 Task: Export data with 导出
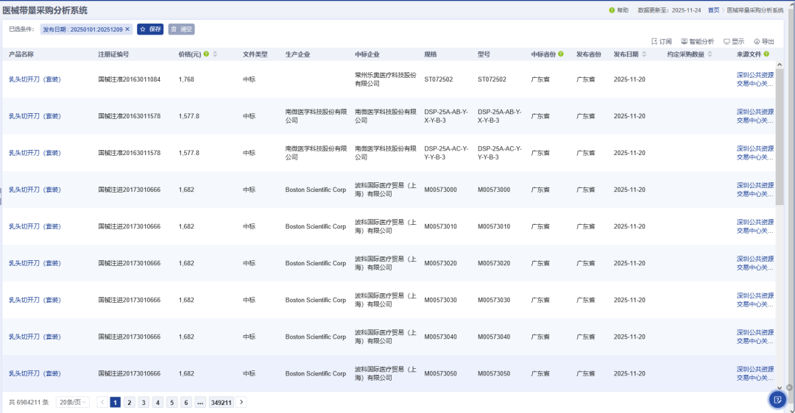[x=764, y=41]
